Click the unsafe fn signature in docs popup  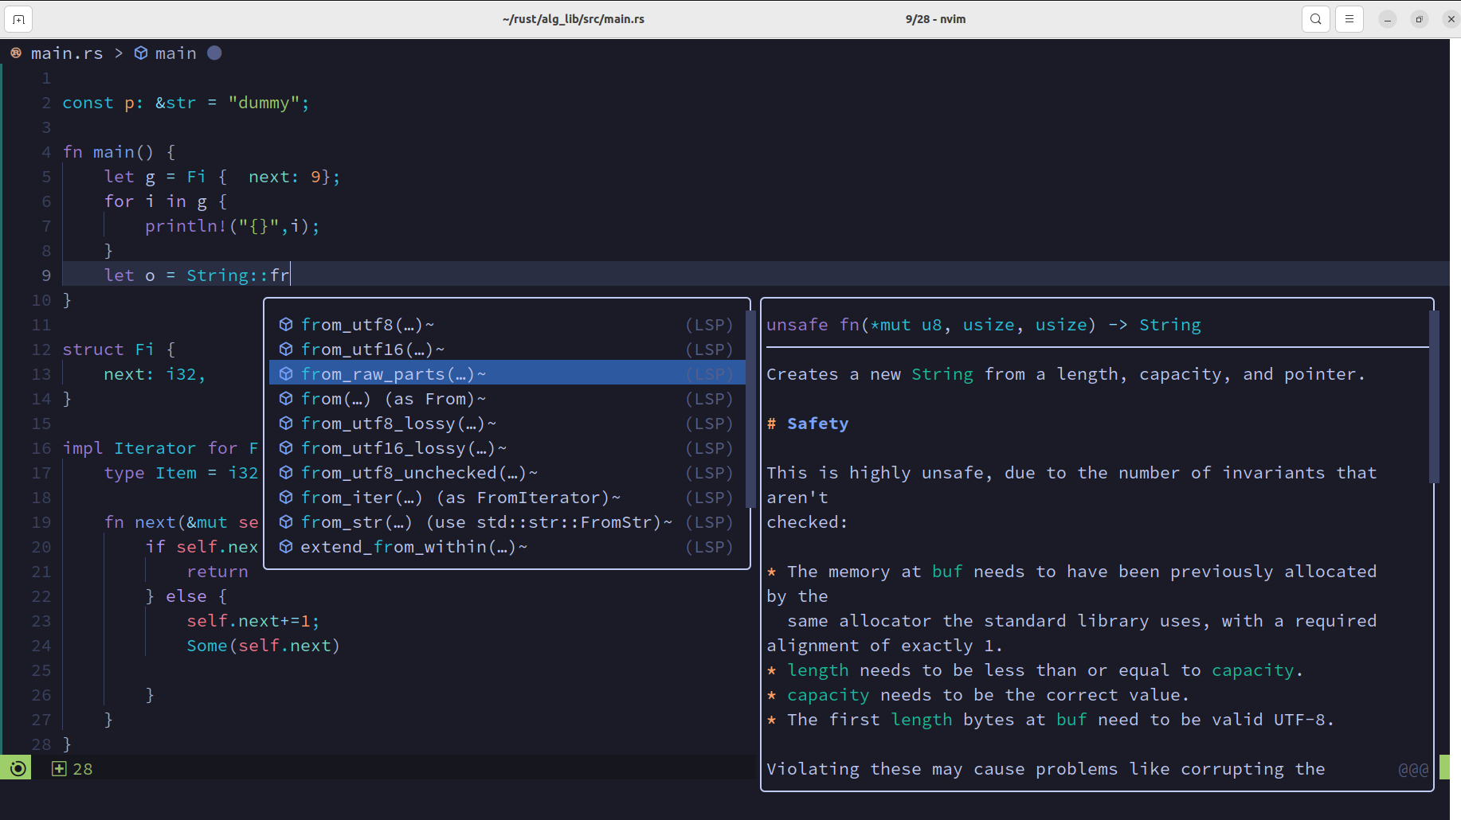(x=984, y=325)
